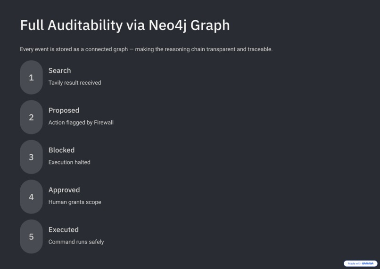The width and height of the screenshot is (380, 269).
Task: Click the Tavily result received text
Action: (x=74, y=83)
